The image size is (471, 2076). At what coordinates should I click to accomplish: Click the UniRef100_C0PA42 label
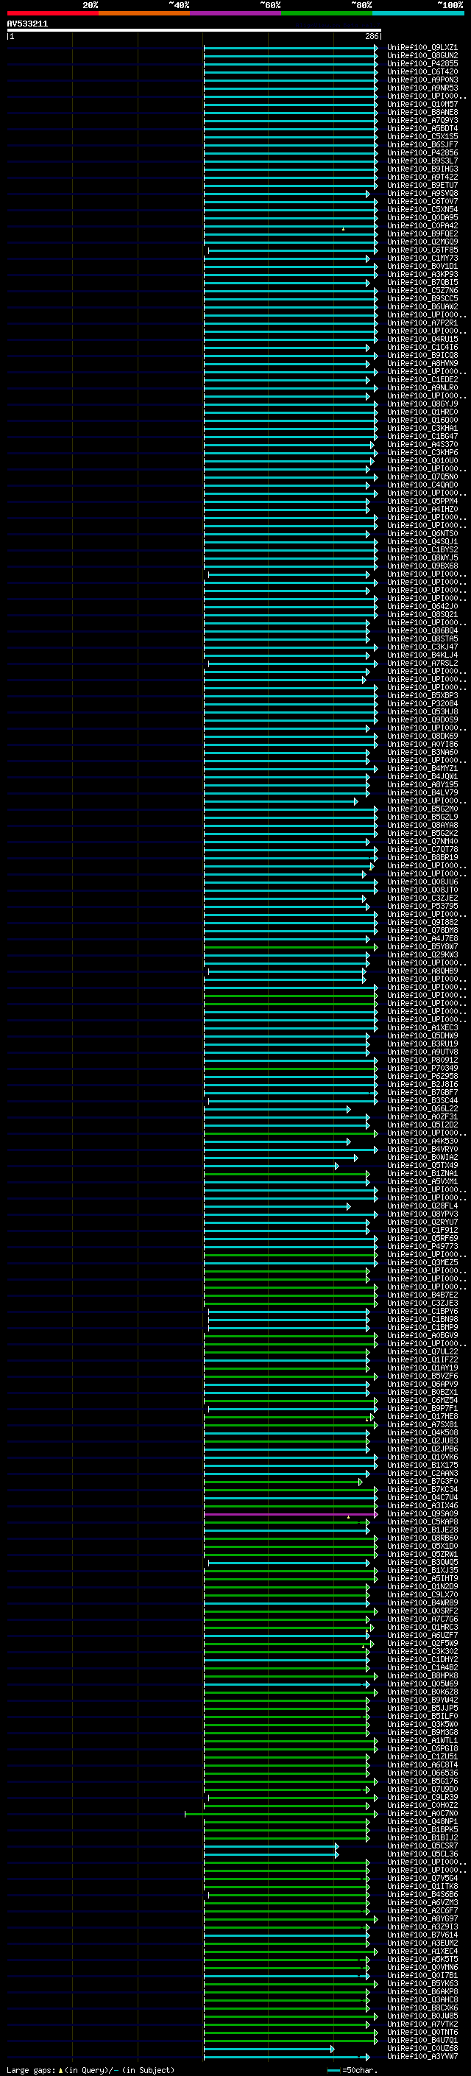click(422, 227)
